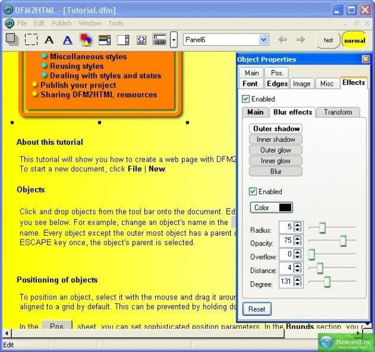Open the Edit menu
This screenshot has height=352, width=375.
[39, 23]
